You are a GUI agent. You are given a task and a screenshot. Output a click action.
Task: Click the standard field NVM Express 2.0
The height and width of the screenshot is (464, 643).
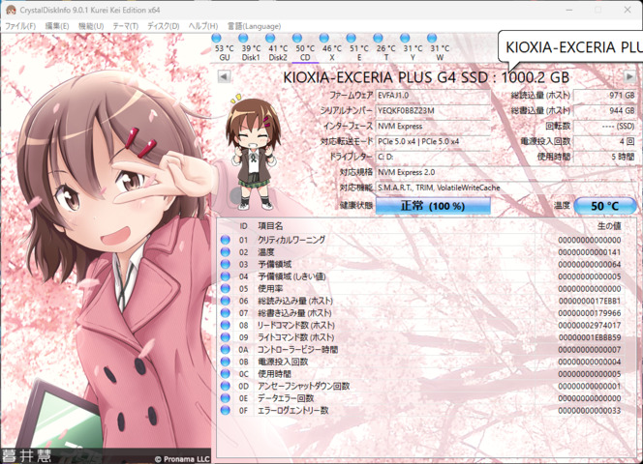click(x=506, y=172)
